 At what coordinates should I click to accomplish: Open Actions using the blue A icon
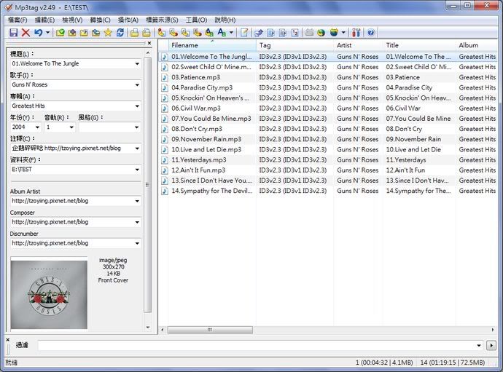[222, 32]
